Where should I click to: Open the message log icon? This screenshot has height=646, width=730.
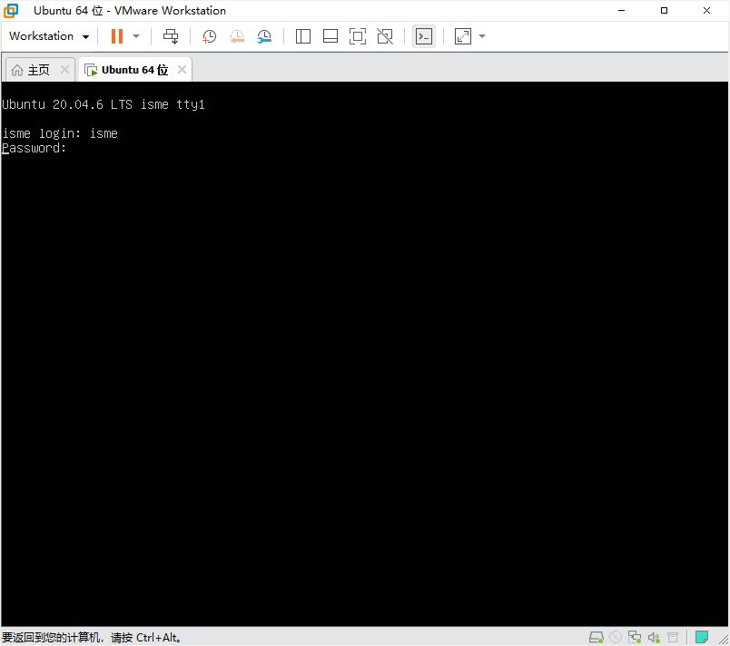click(x=702, y=637)
